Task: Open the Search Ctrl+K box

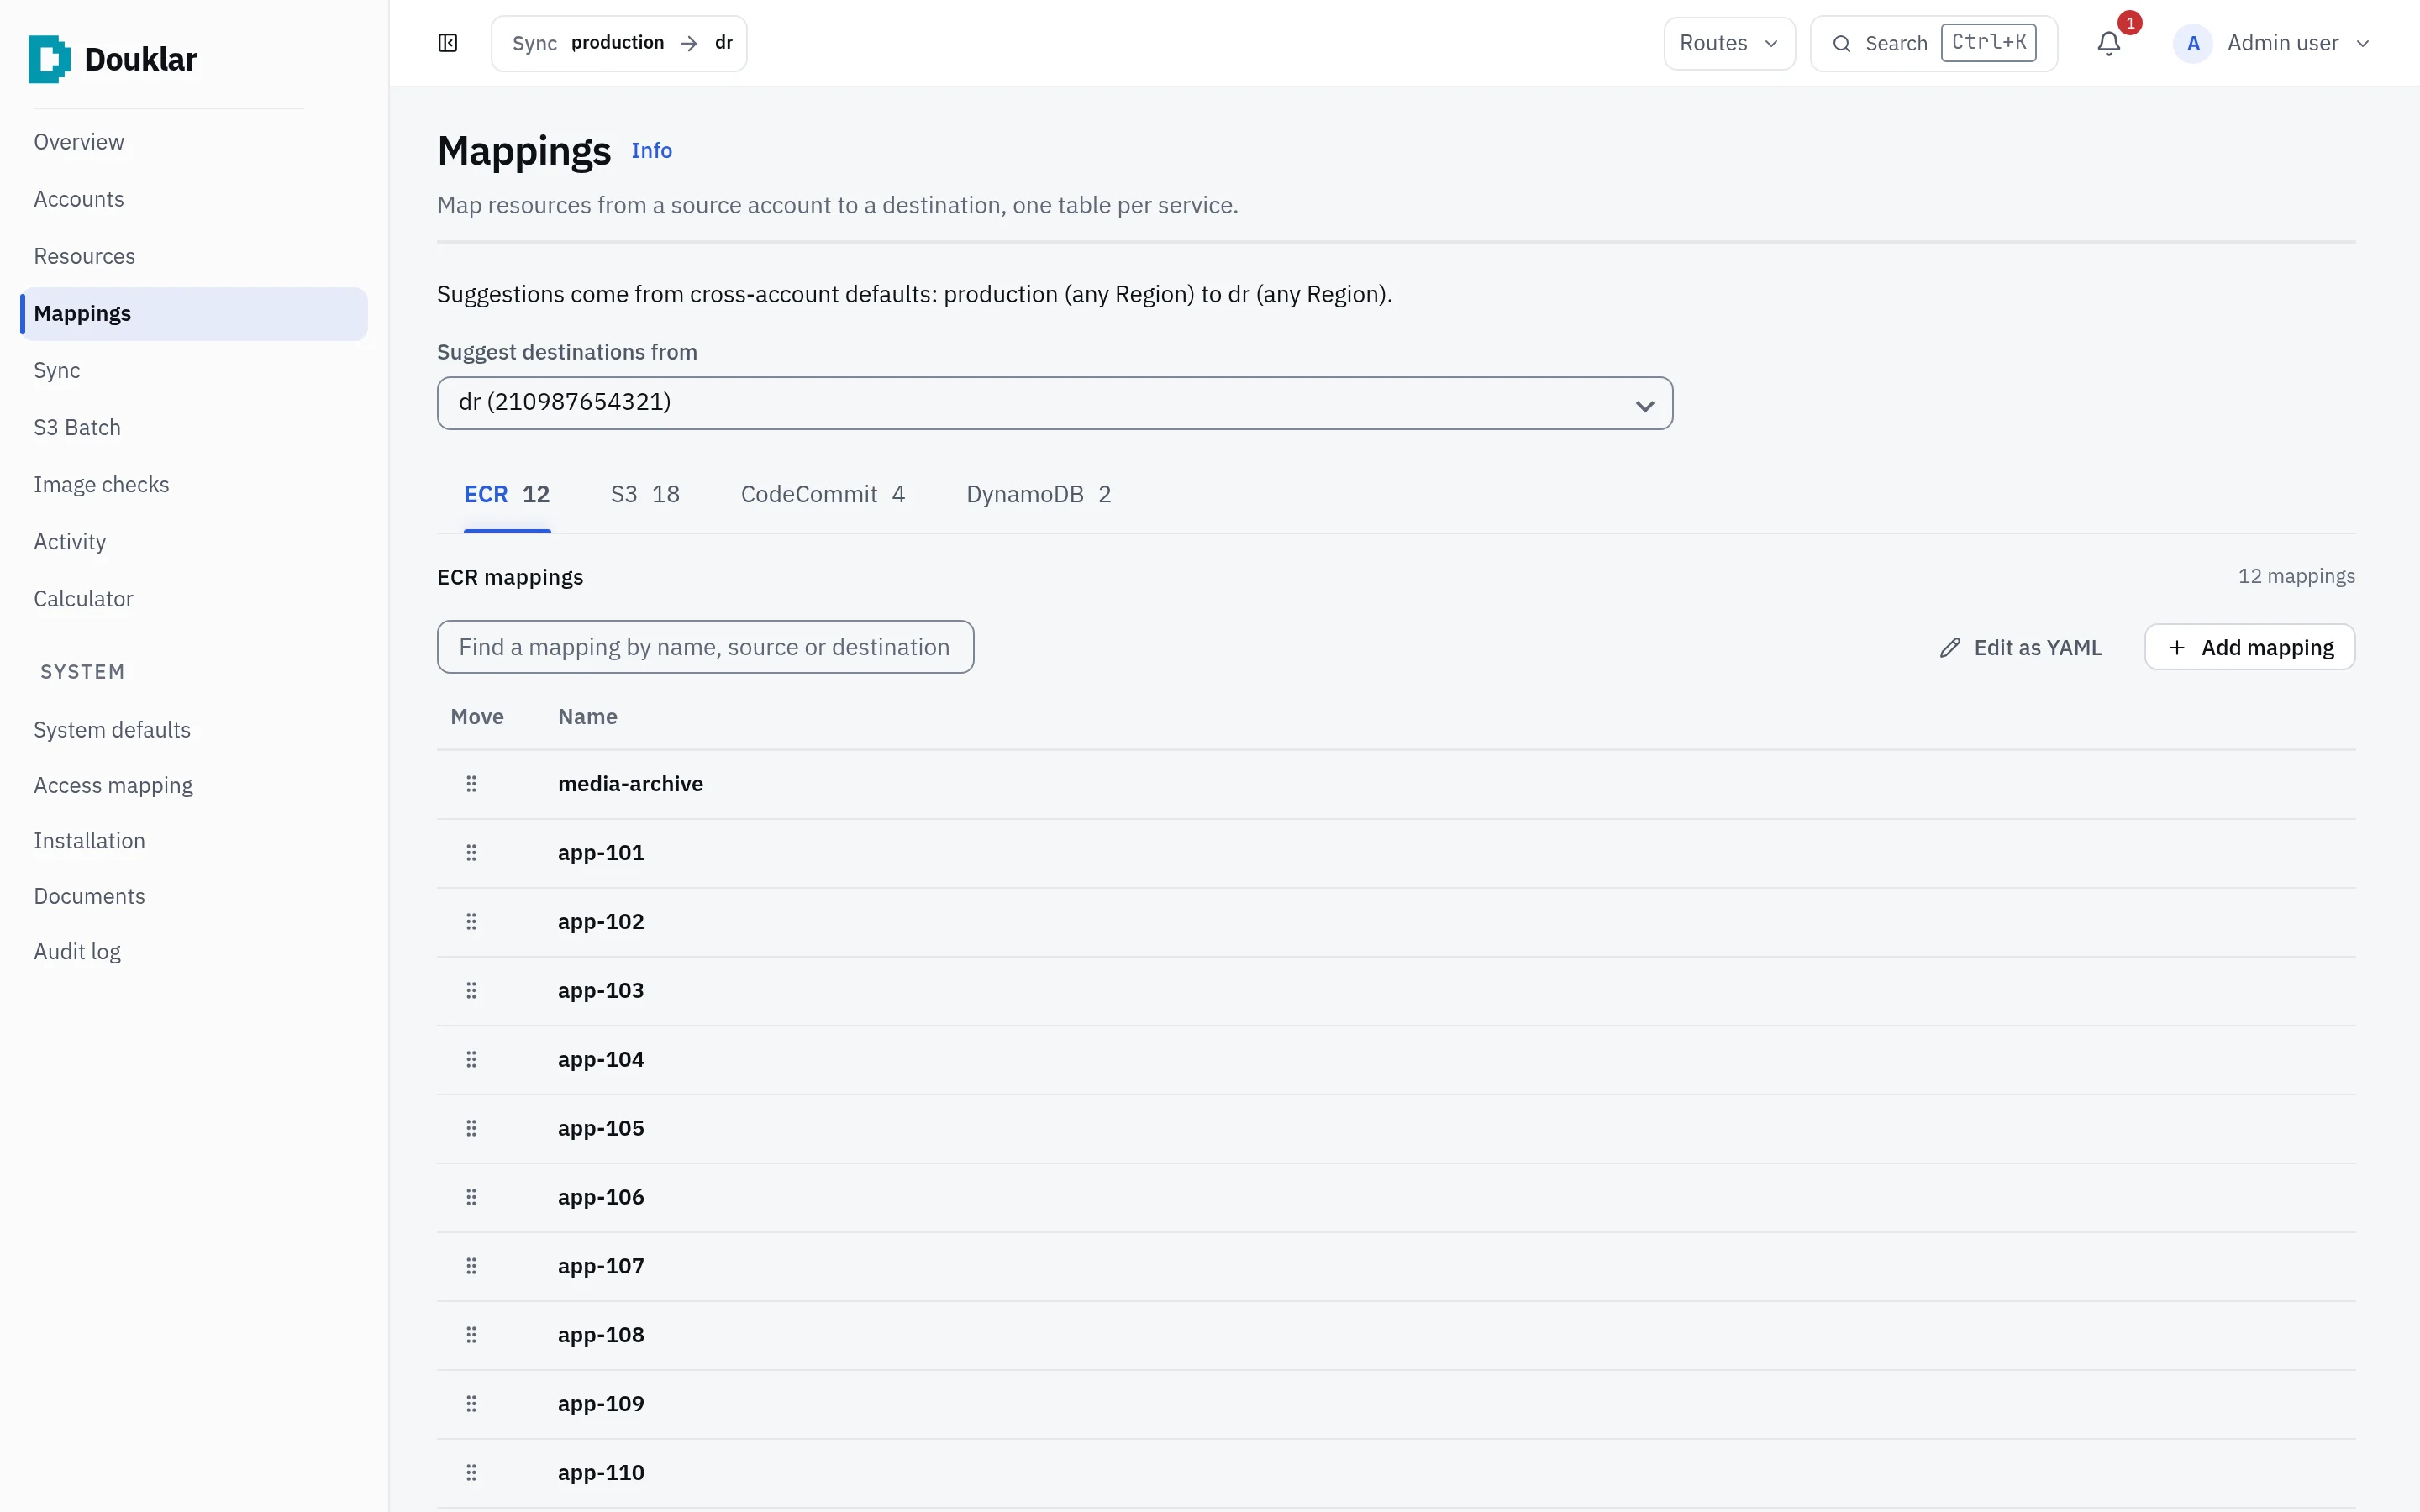Action: [1933, 43]
